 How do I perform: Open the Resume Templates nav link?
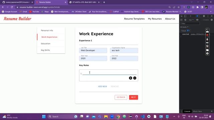(x=134, y=19)
